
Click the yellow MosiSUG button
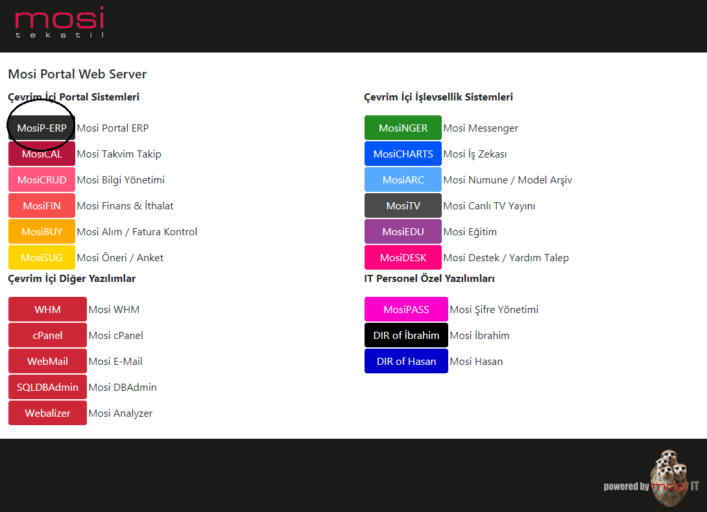pyautogui.click(x=42, y=258)
